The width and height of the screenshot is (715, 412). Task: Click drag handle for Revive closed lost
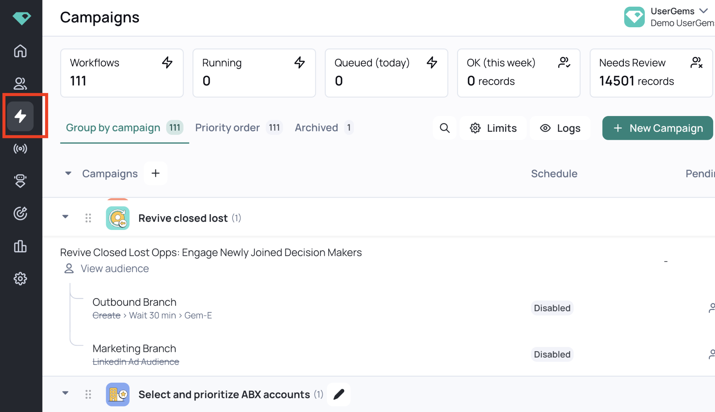(x=88, y=218)
